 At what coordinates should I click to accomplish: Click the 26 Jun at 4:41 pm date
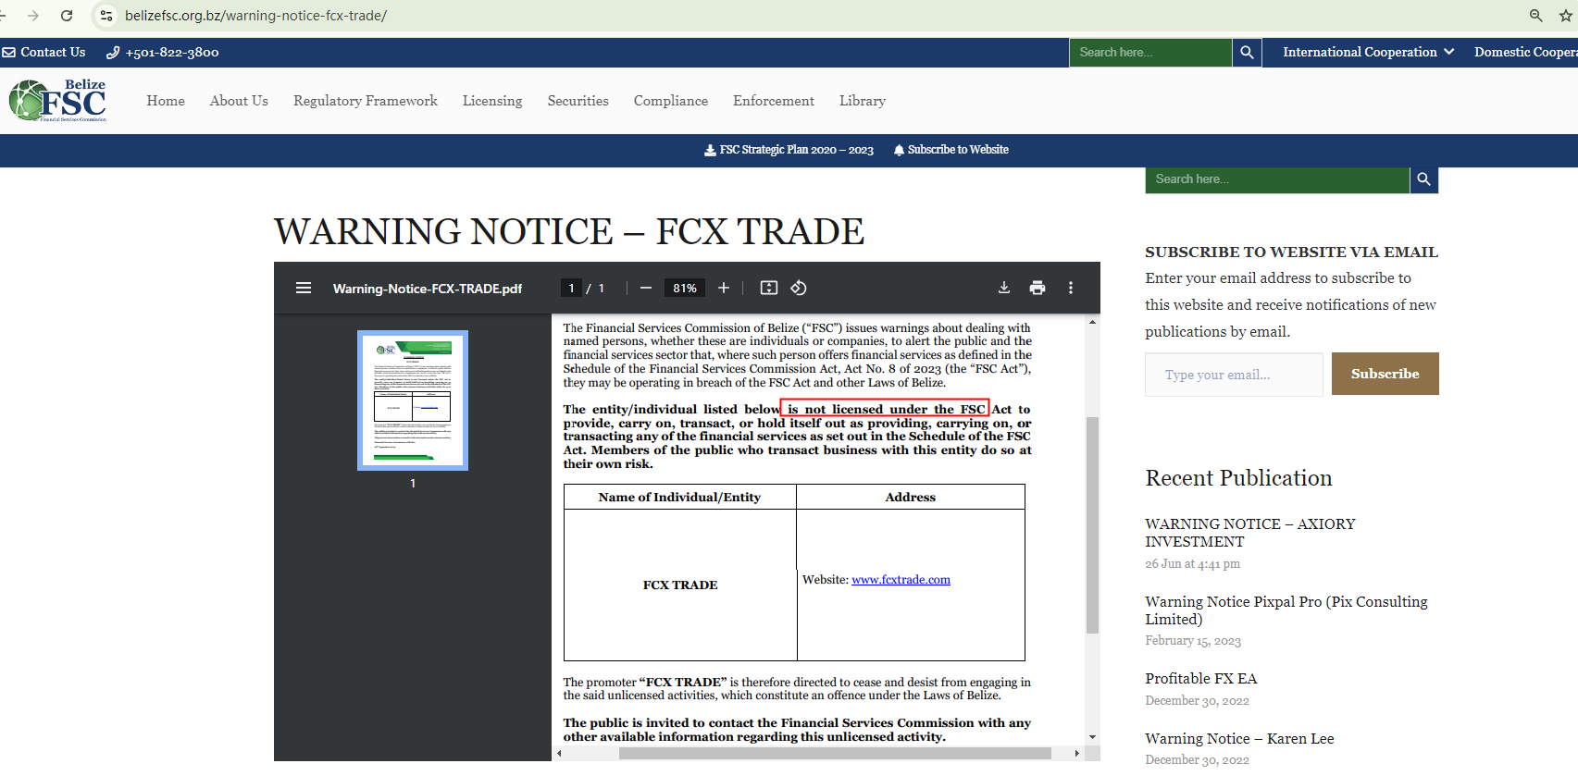pyautogui.click(x=1192, y=563)
